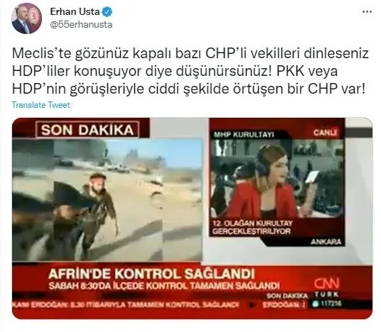Open Erhan Usta's profile avatar

pyautogui.click(x=27, y=18)
